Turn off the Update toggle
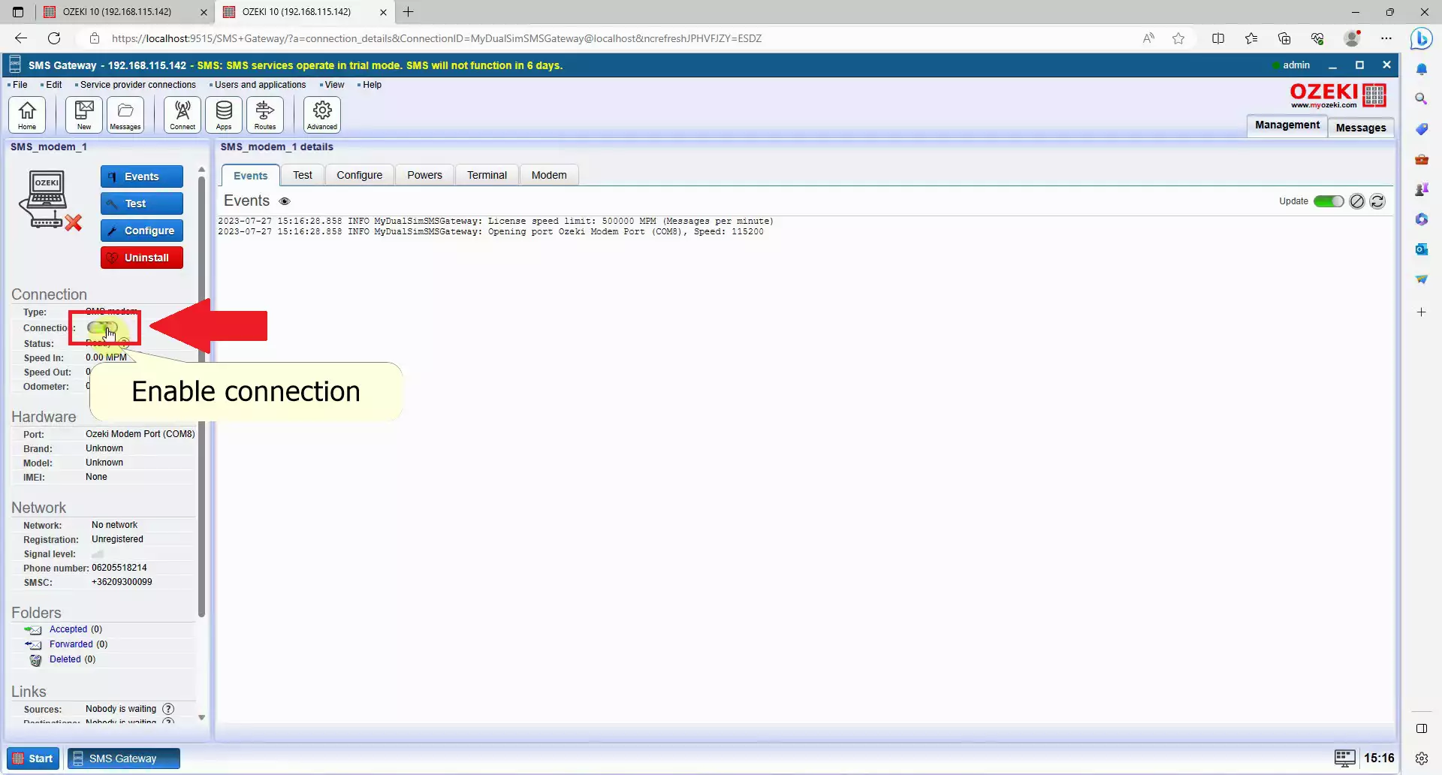This screenshot has width=1442, height=775. pos(1328,201)
